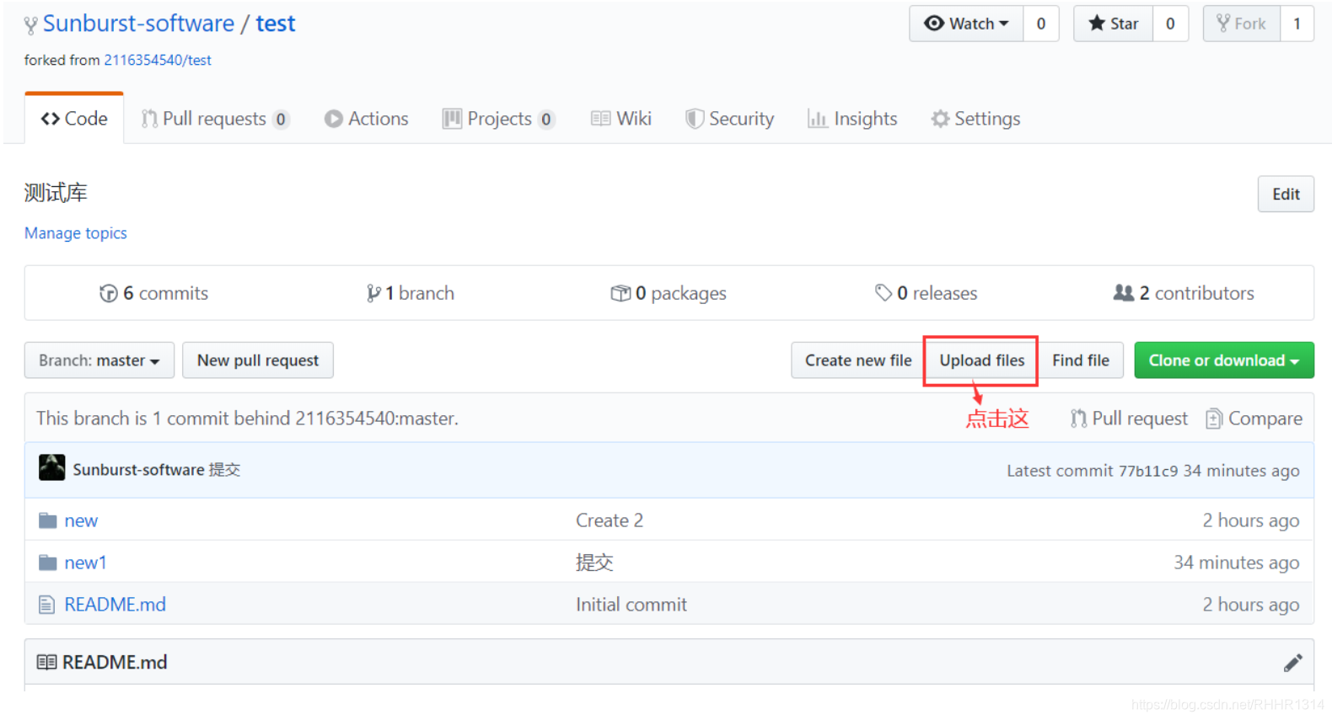1332x720 pixels.
Task: Expand the Clone or download dropdown
Action: pos(1224,360)
